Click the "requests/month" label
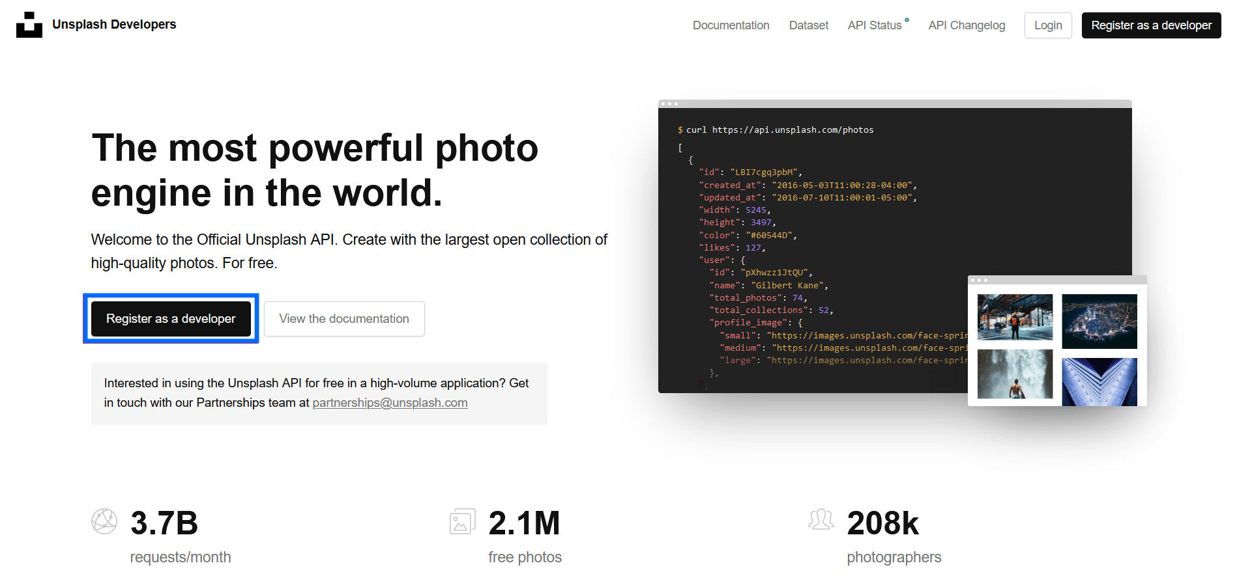Viewport: 1237px width, 576px height. [181, 557]
